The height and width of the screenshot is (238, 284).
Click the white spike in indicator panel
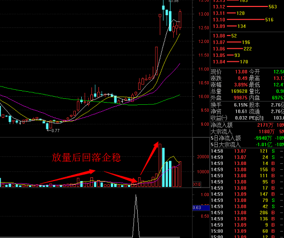136,215
